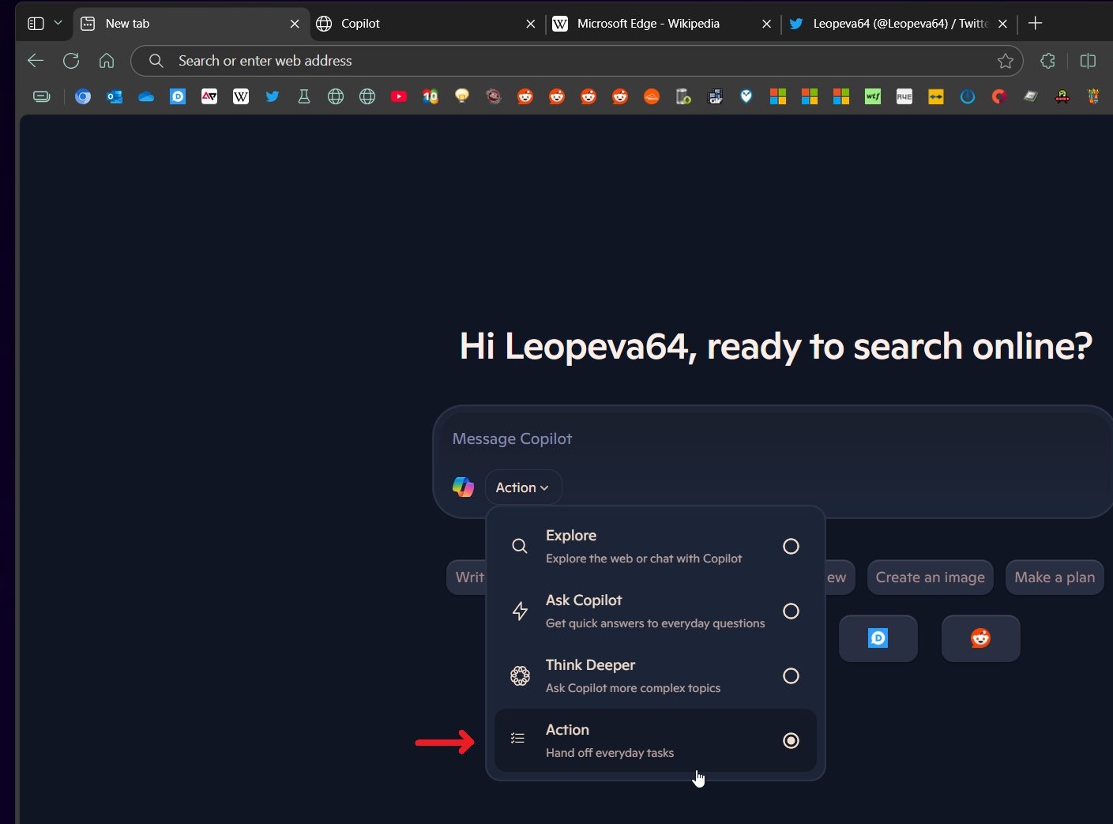Viewport: 1113px width, 824px height.
Task: Open tab actions menu icon
Action: point(36,24)
